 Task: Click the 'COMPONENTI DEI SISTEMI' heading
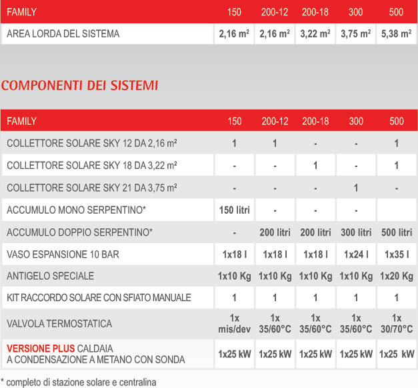click(80, 85)
